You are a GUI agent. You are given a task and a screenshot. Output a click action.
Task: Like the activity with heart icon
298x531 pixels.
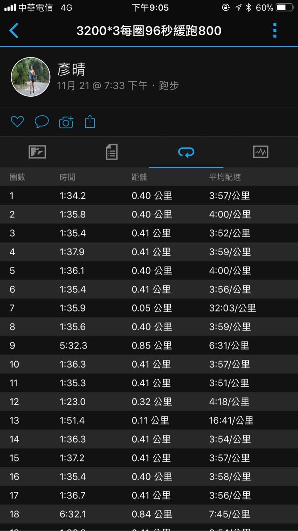(x=17, y=122)
